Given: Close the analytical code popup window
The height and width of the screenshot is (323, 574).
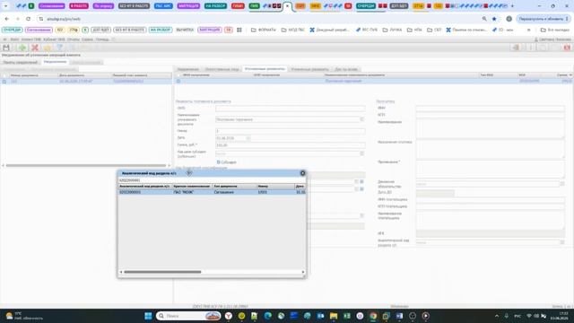Looking at the screenshot, I should pyautogui.click(x=303, y=173).
